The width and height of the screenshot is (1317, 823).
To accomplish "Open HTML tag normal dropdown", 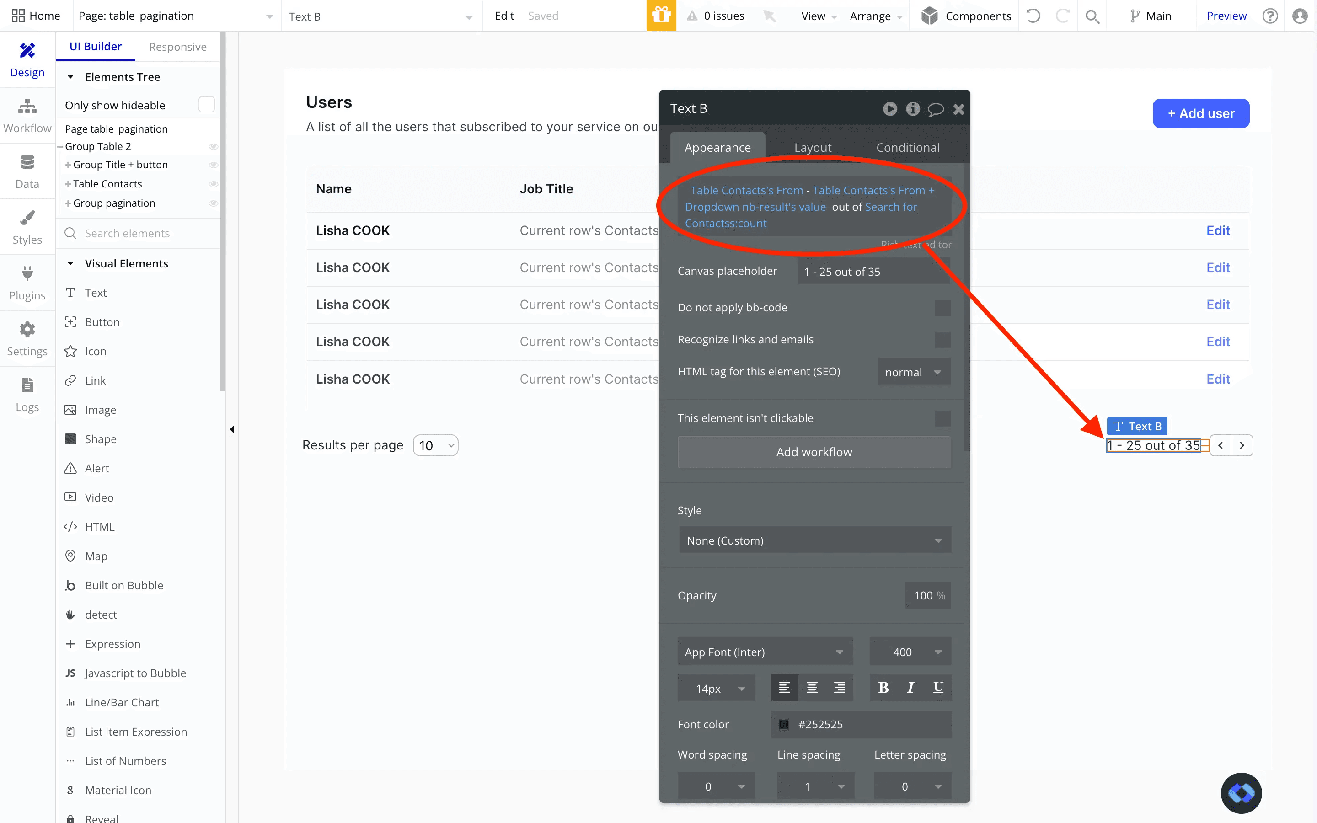I will pos(914,372).
